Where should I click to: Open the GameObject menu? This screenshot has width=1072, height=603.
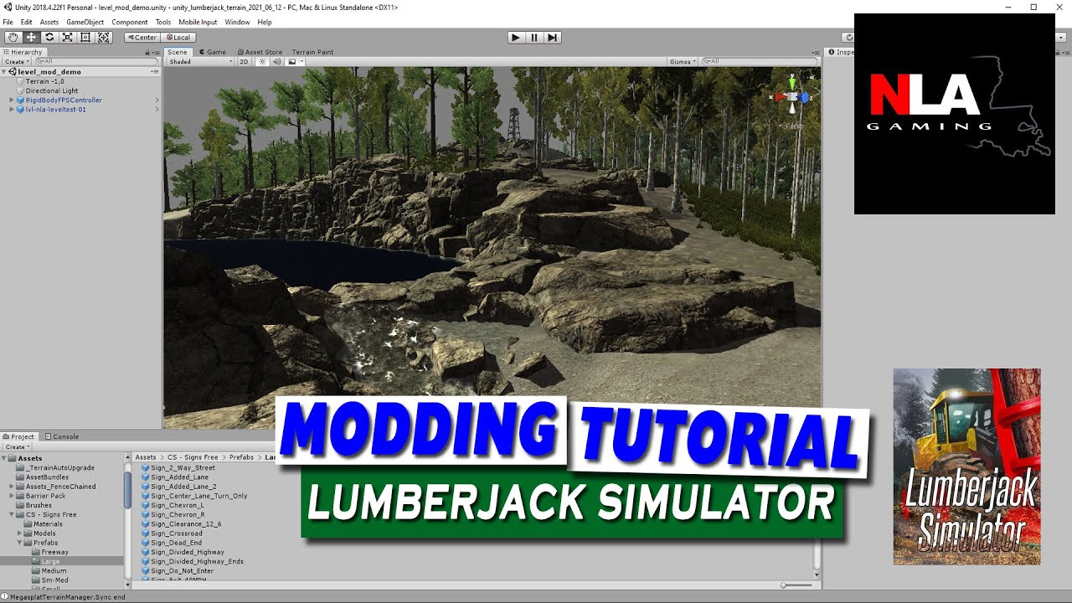click(x=84, y=22)
